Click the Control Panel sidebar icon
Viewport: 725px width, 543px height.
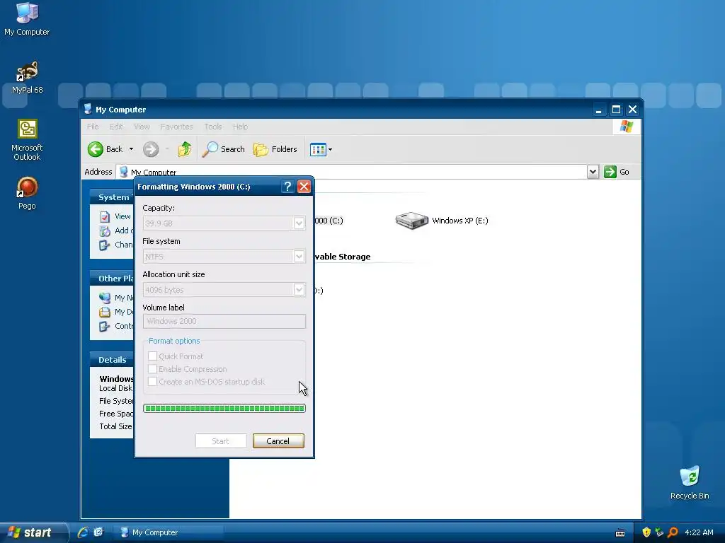click(105, 327)
